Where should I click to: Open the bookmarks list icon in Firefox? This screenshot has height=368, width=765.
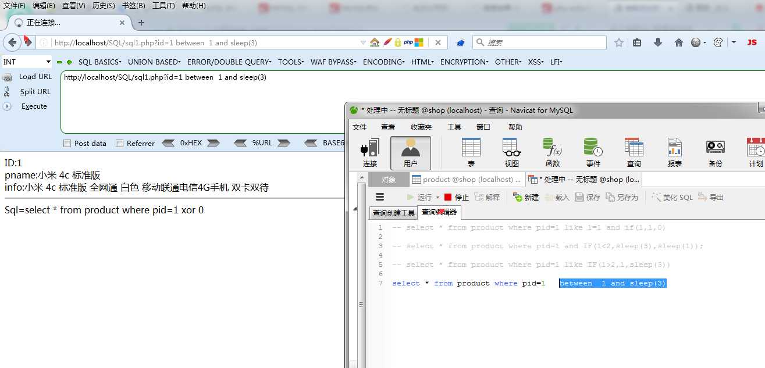click(x=637, y=42)
